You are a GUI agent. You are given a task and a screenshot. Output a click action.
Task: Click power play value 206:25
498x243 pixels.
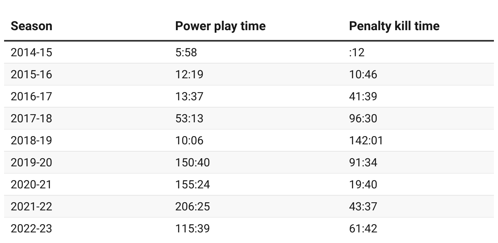[x=192, y=206]
